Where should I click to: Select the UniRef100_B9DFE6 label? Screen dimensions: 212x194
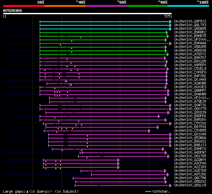coord(190,116)
